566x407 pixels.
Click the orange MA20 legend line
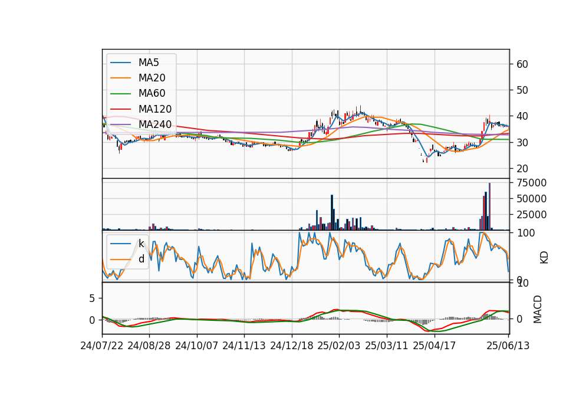pos(120,78)
